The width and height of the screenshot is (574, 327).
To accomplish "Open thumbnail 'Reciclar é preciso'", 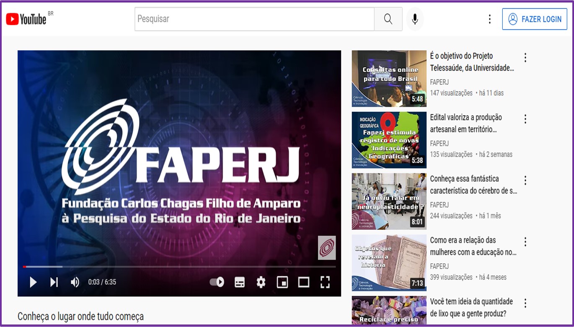I will [x=389, y=311].
